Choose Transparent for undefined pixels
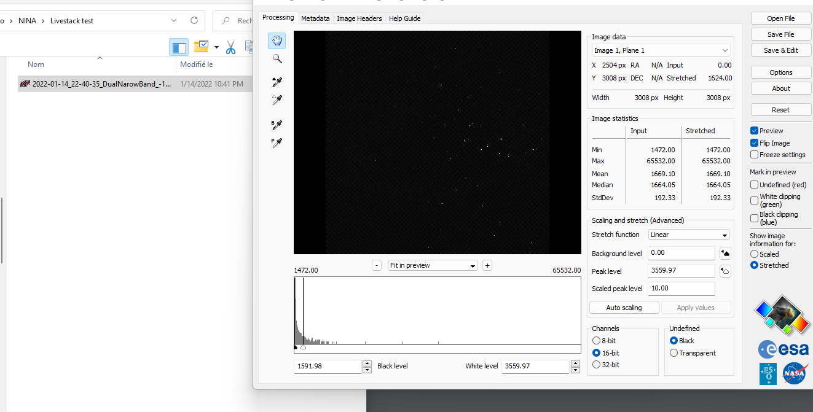This screenshot has height=412, width=813. point(674,353)
